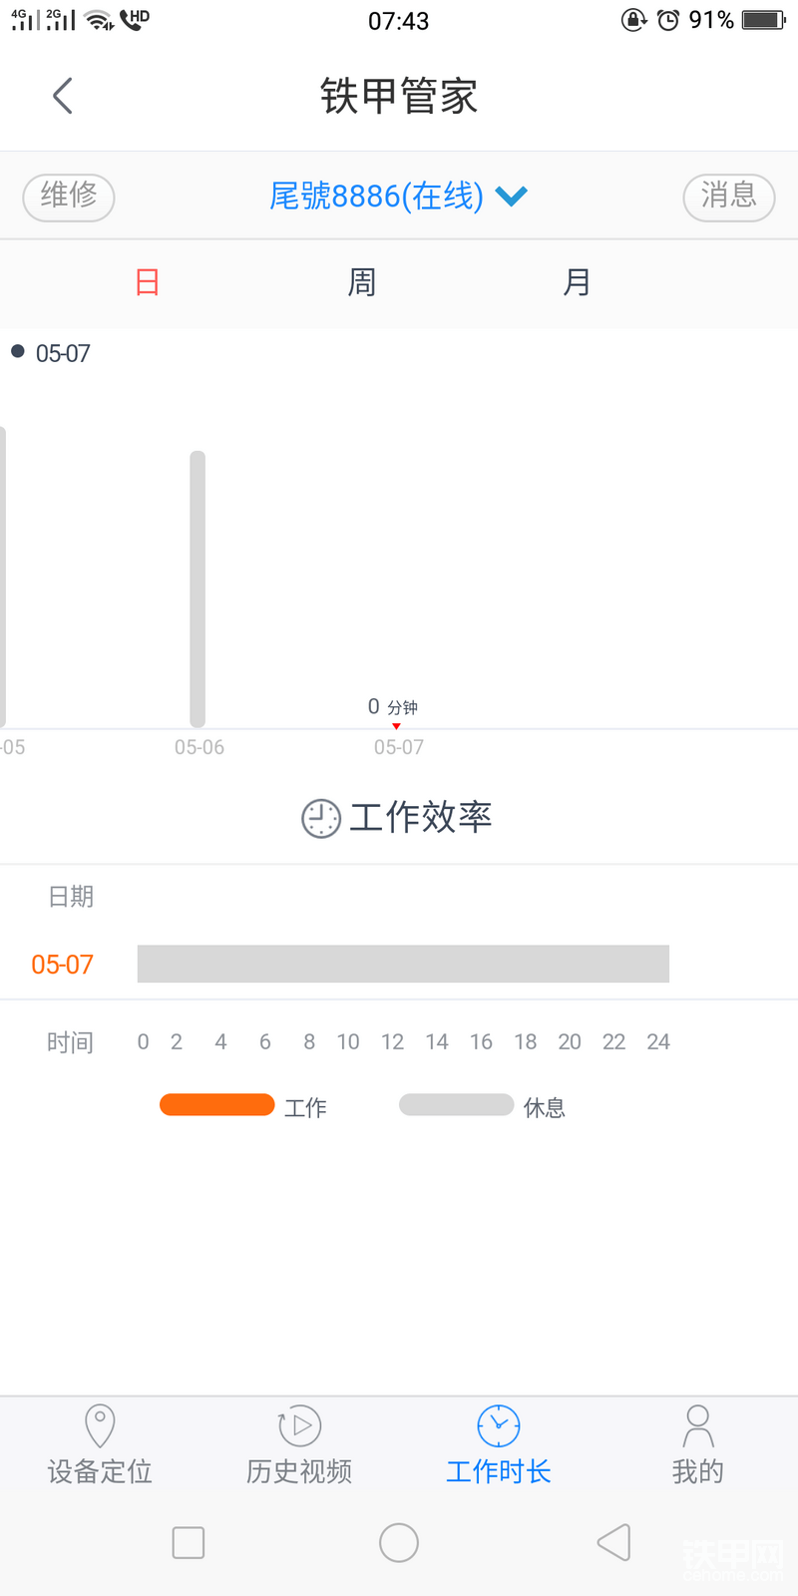Tap the Android recent apps square
Image resolution: width=798 pixels, height=1596 pixels.
pyautogui.click(x=189, y=1542)
